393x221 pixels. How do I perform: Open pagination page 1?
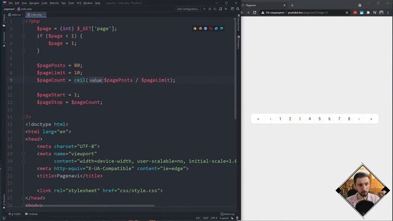point(280,119)
